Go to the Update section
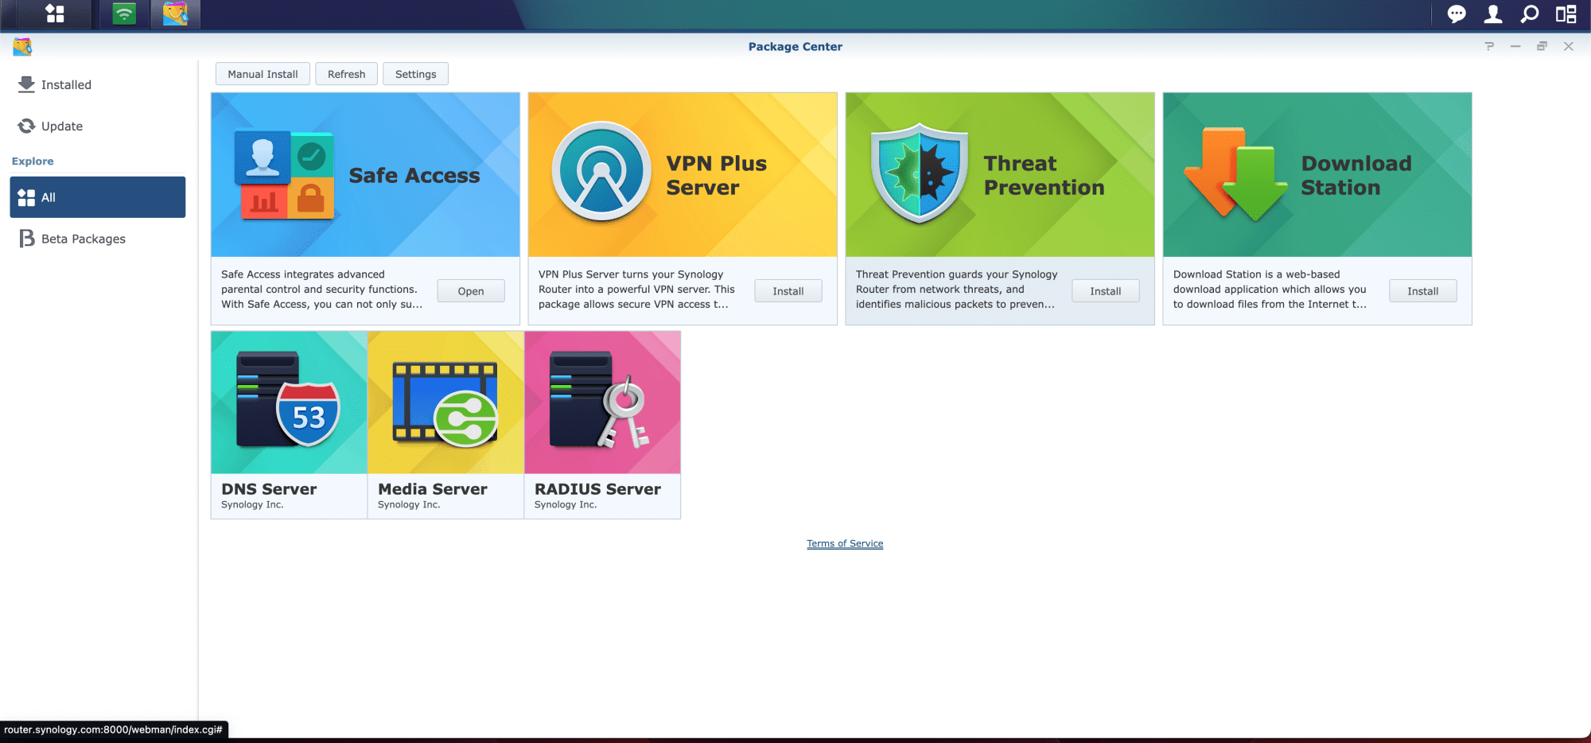Viewport: 1591px width, 743px height. tap(61, 126)
